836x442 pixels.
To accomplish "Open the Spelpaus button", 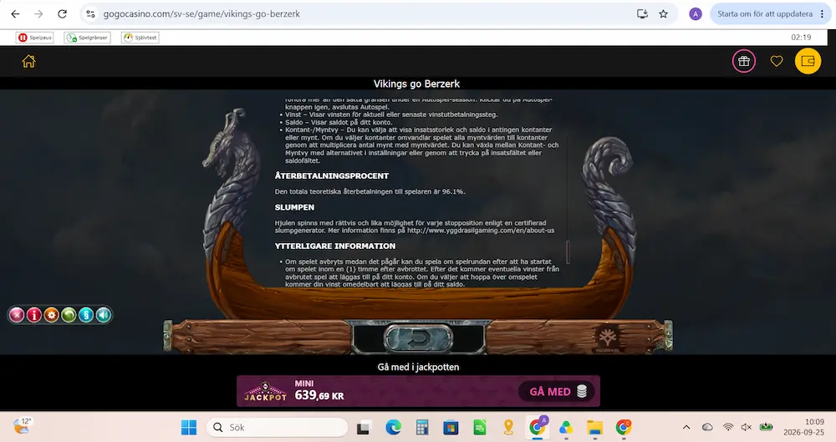I will pyautogui.click(x=35, y=38).
